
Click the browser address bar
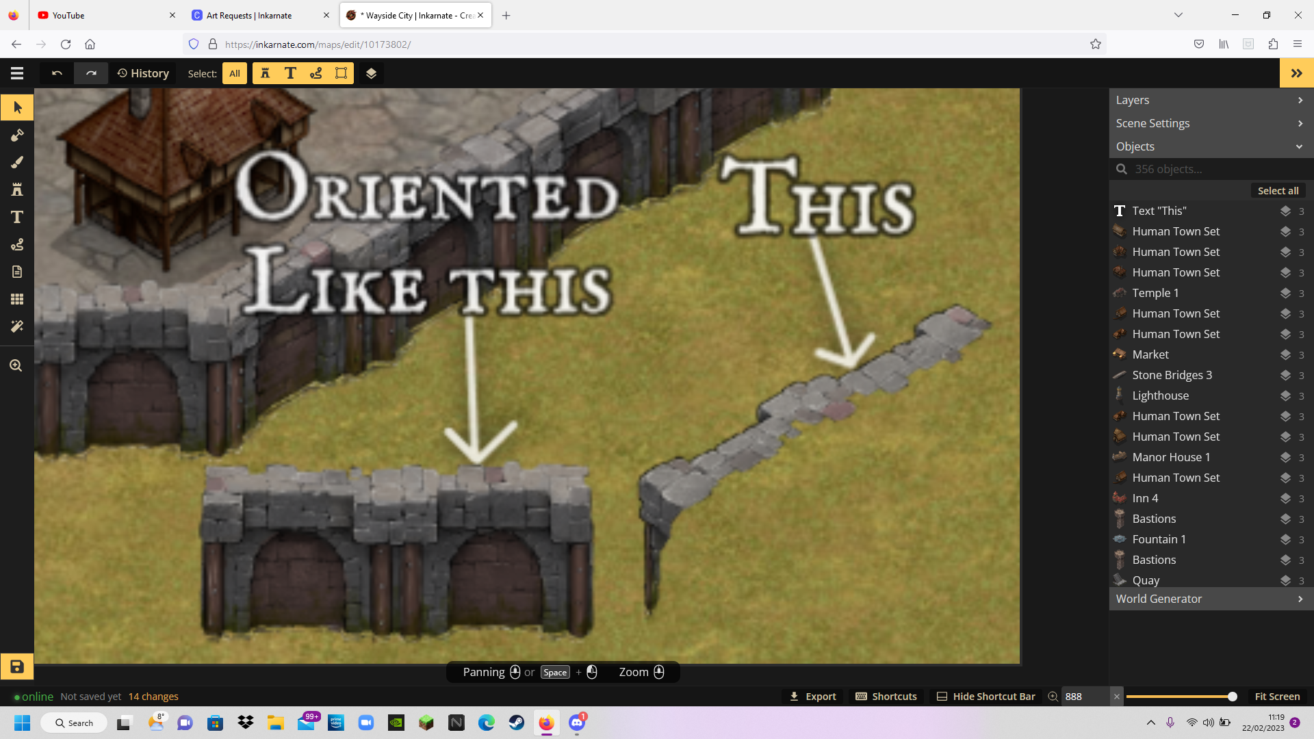643,44
